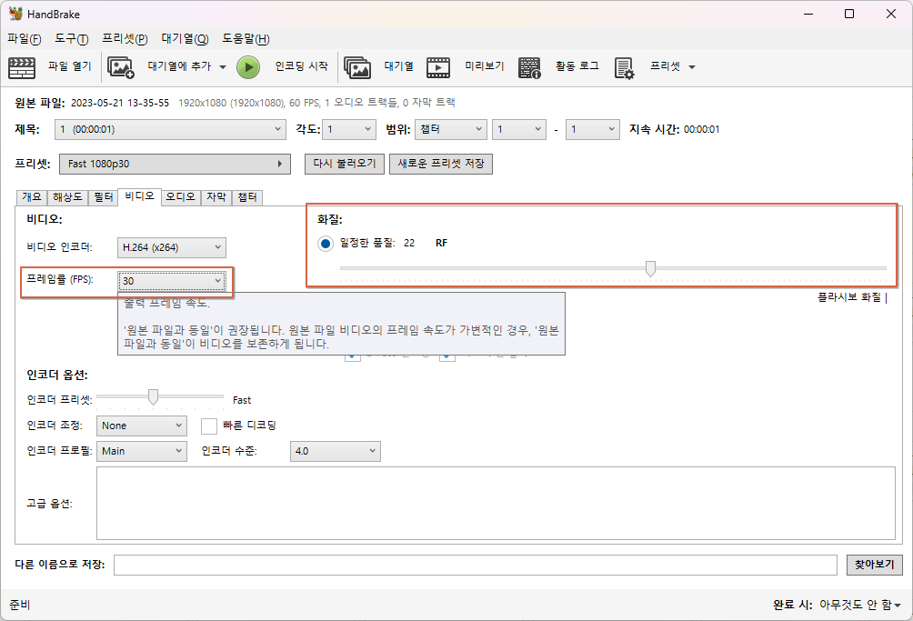Viewport: 913px width, 621px height.
Task: Open the 인코더 조정 None dropdown
Action: (x=142, y=426)
